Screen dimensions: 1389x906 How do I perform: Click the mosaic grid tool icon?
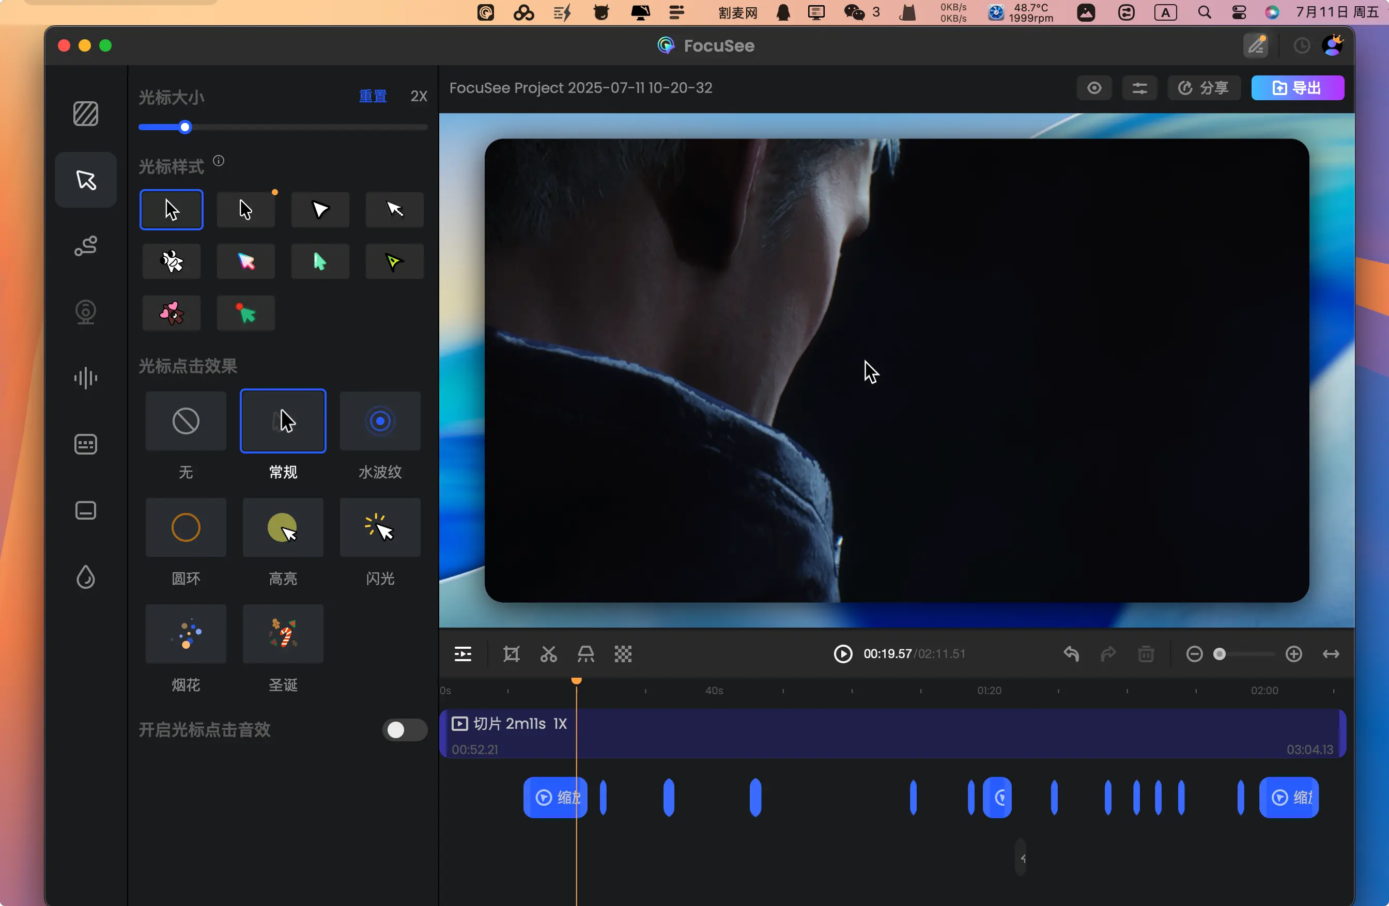click(623, 654)
